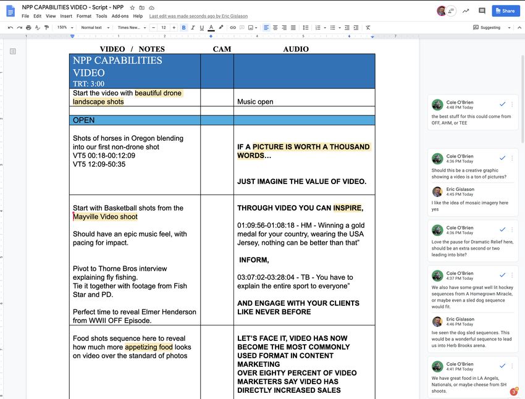The height and width of the screenshot is (399, 525).
Task: Align text right
Action: pos(284,27)
